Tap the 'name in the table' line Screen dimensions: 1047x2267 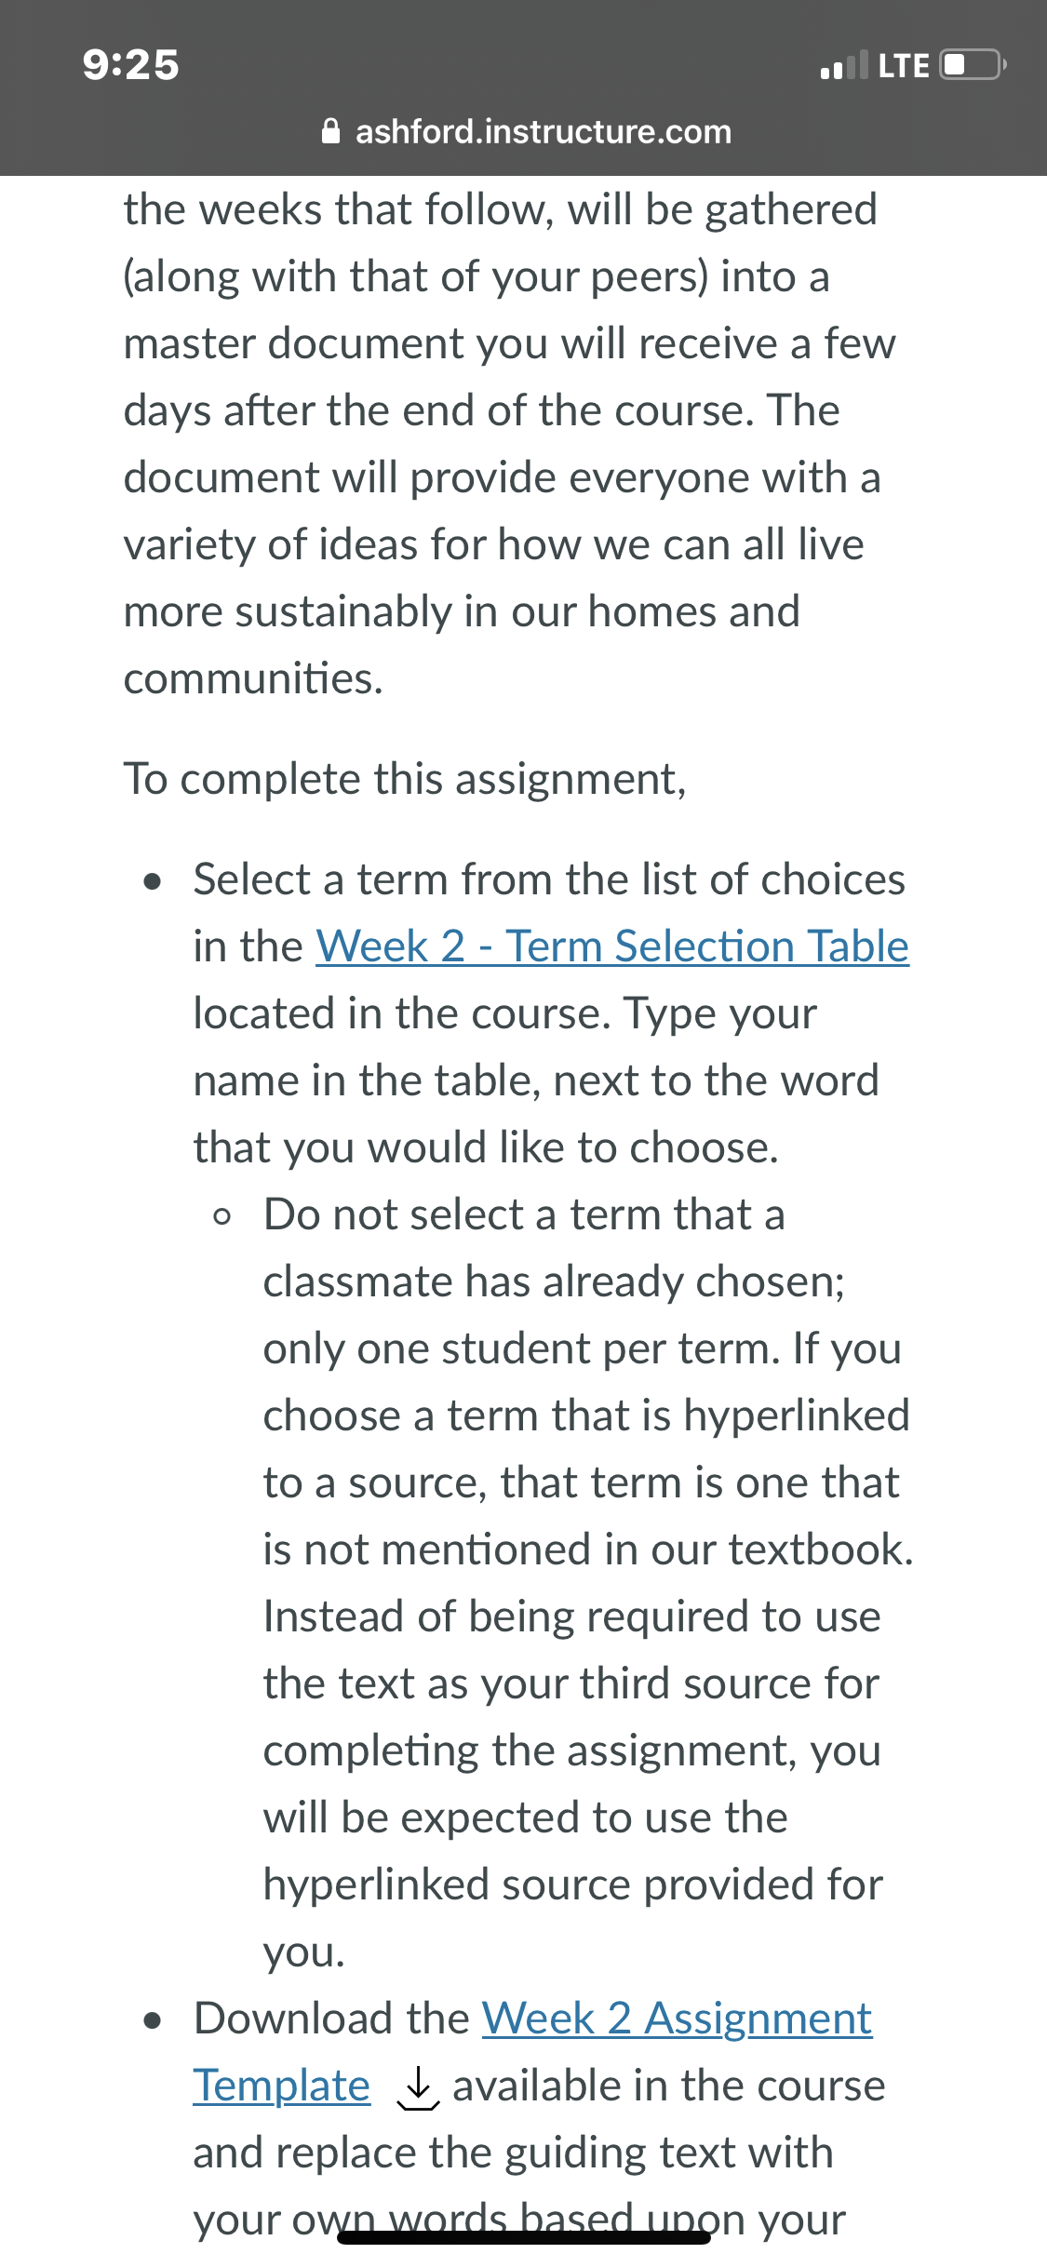pyautogui.click(x=536, y=1080)
